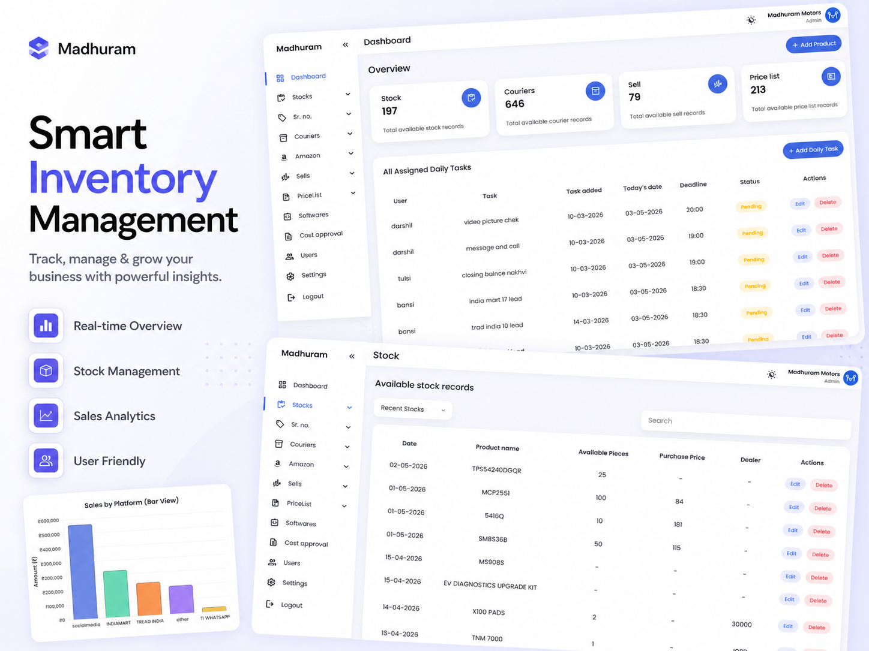Click the Users icon in the Stock window sidebar
This screenshot has height=651, width=869.
pos(272,562)
